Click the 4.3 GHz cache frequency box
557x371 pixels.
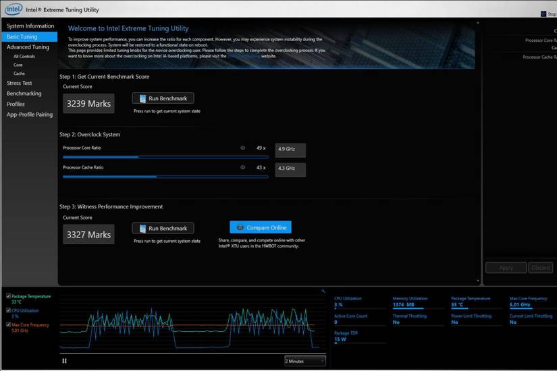290,170
